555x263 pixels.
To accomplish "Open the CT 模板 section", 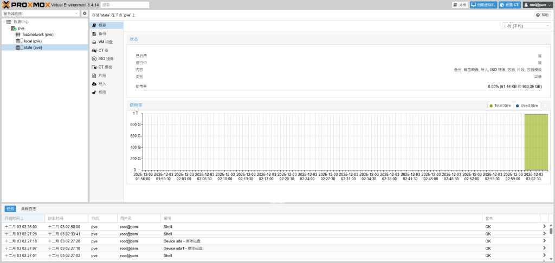I will (x=105, y=67).
